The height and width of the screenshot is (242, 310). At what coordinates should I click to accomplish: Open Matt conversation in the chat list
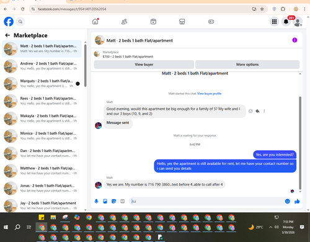click(x=42, y=48)
